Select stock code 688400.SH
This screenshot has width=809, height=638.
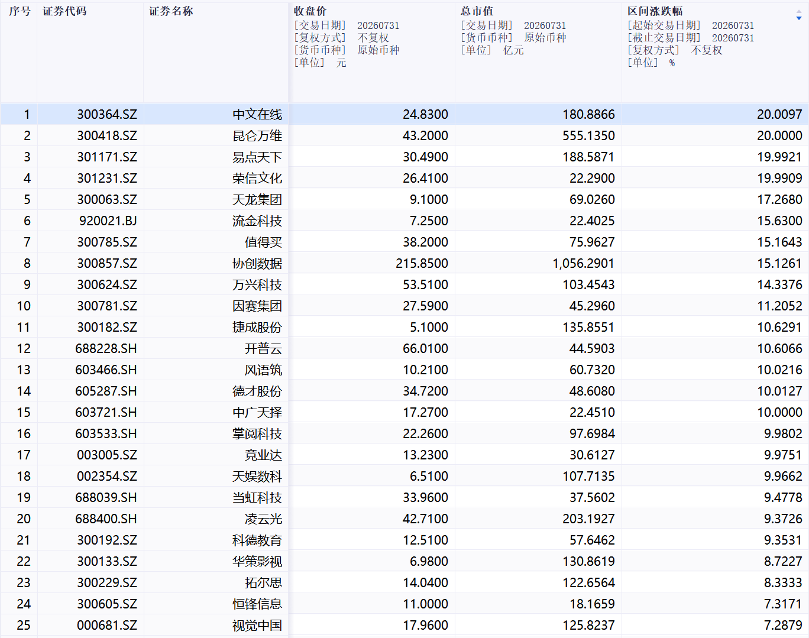pyautogui.click(x=106, y=519)
